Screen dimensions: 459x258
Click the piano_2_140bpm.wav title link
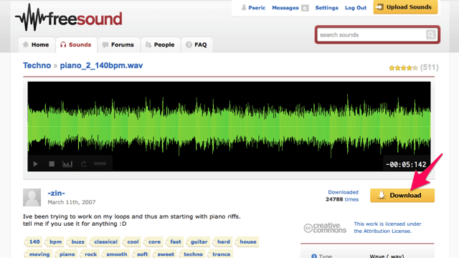click(101, 65)
